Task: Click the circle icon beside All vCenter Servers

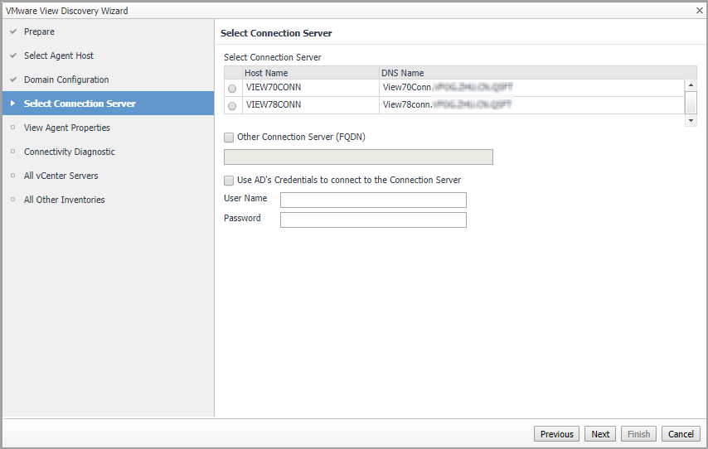Action: 13,176
